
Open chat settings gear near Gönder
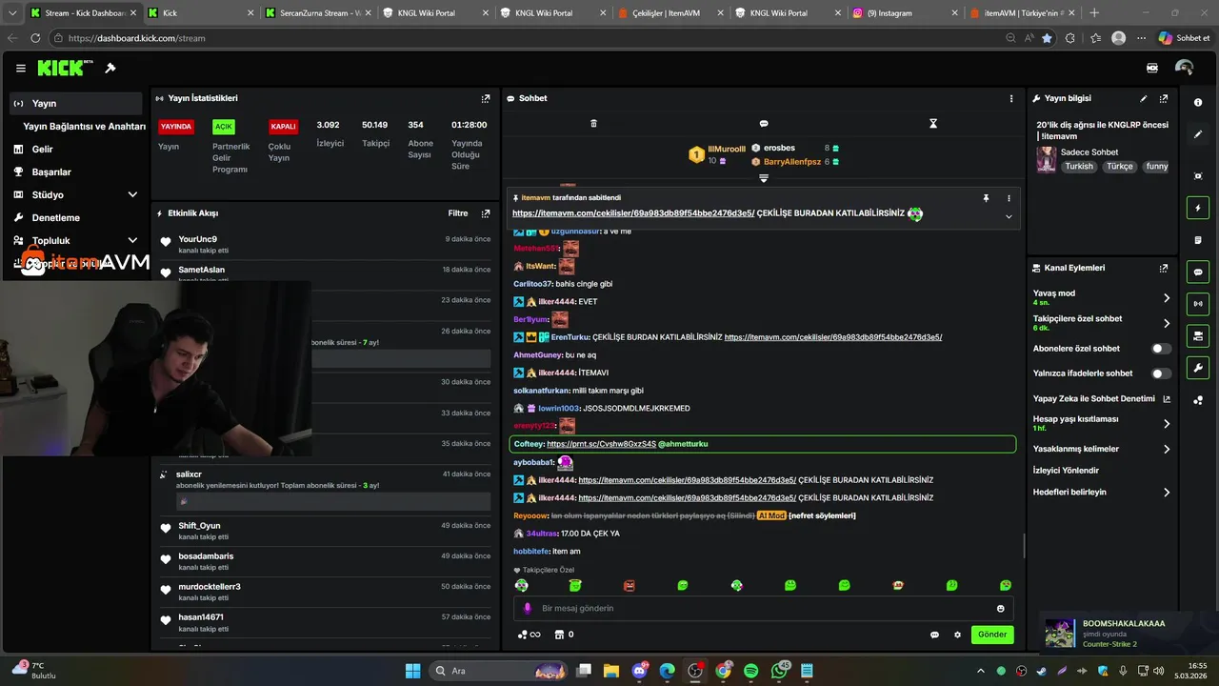(x=957, y=635)
